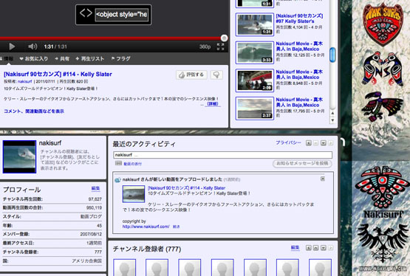Click inside the nakisurf activity message field
This screenshot has height=276, width=410.
pyautogui.click(x=223, y=155)
